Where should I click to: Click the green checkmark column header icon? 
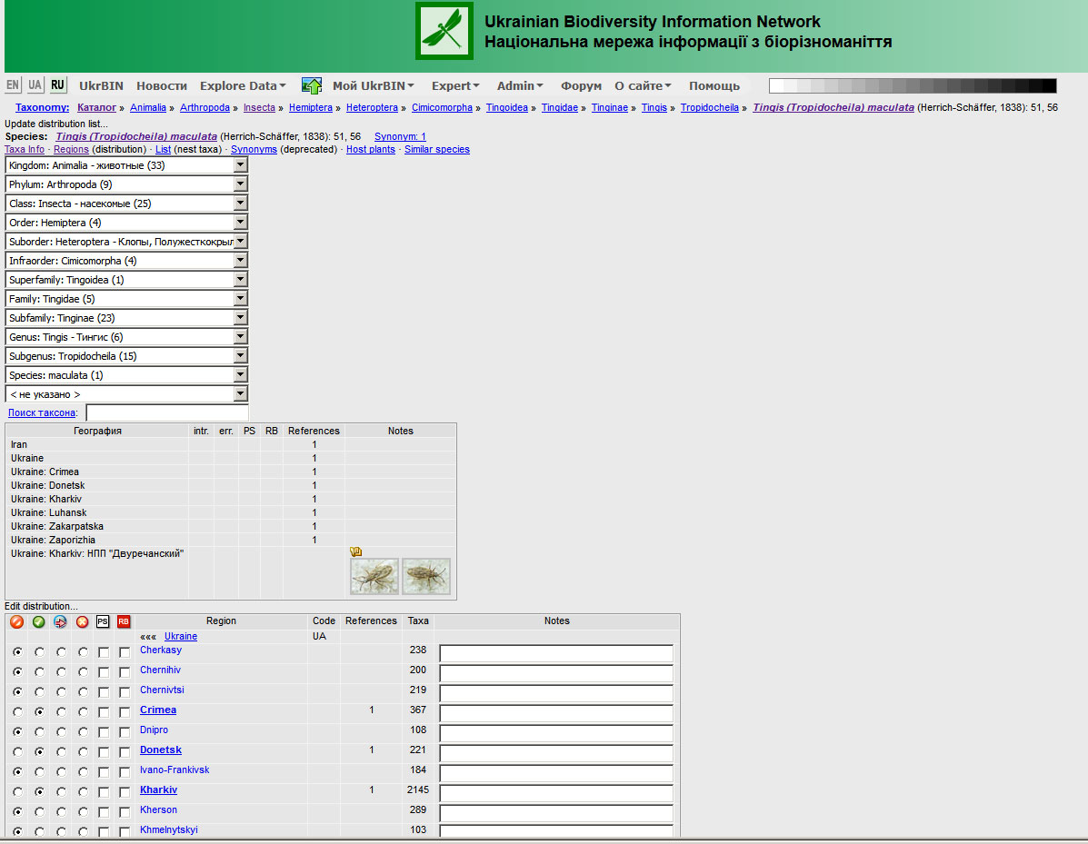click(x=39, y=621)
